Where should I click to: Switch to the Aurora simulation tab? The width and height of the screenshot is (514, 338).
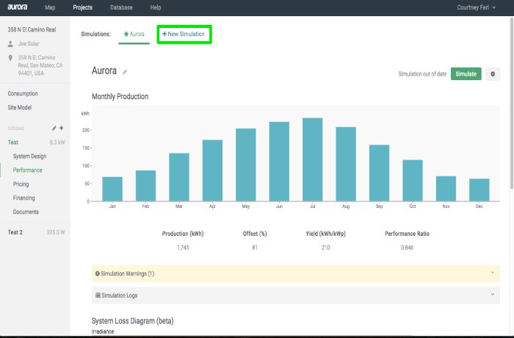point(134,34)
